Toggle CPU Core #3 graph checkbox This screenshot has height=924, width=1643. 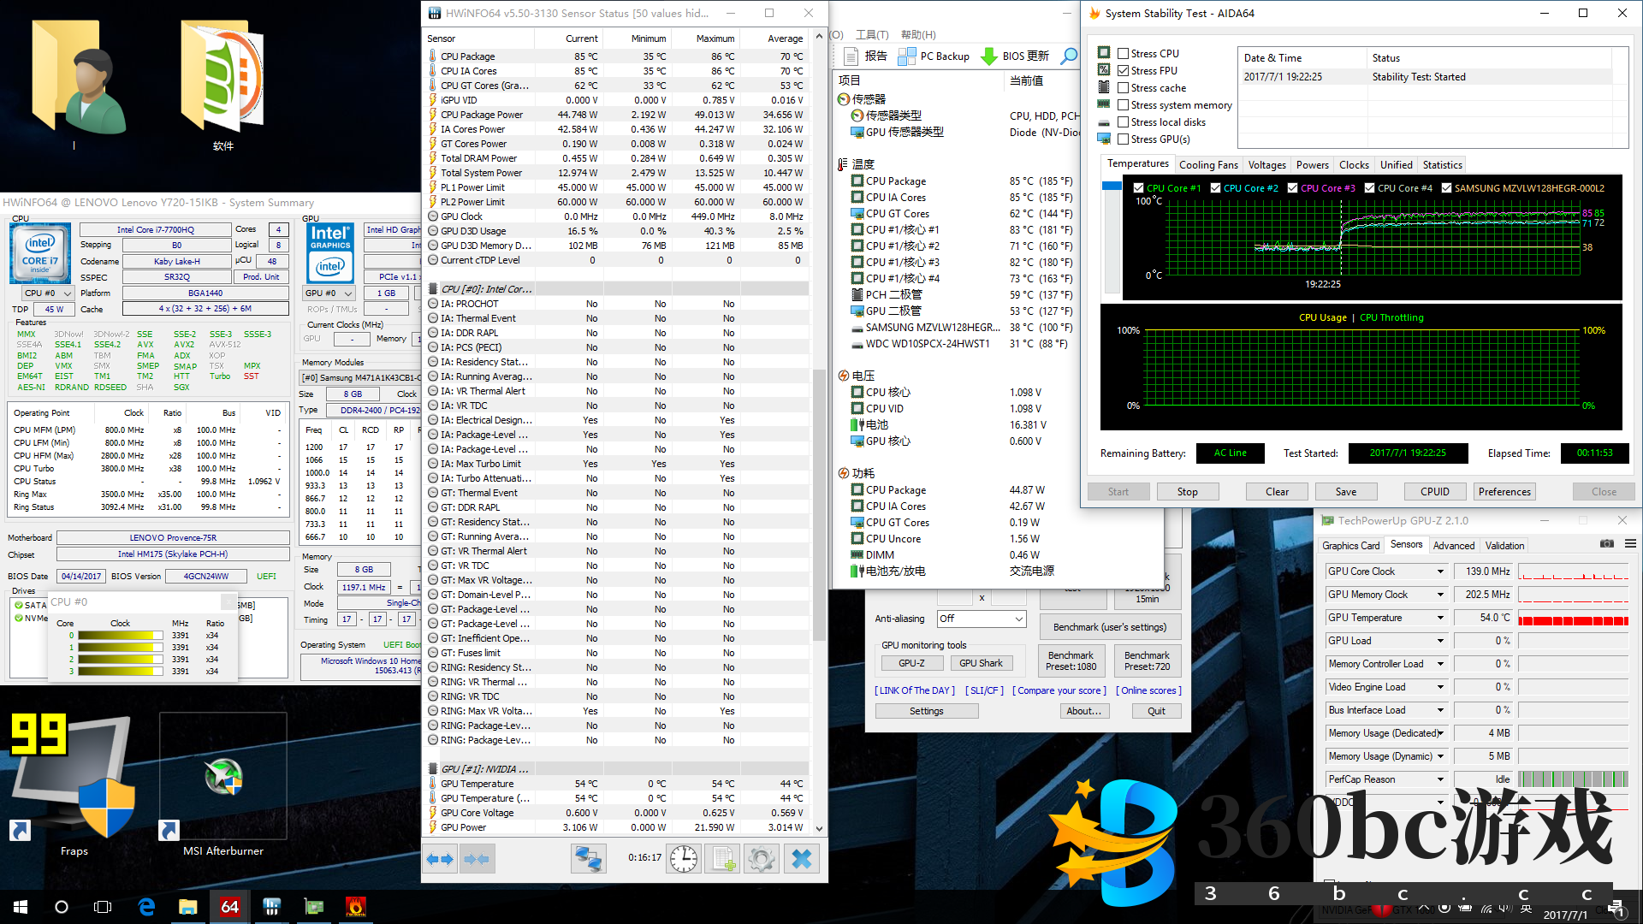(x=1292, y=187)
